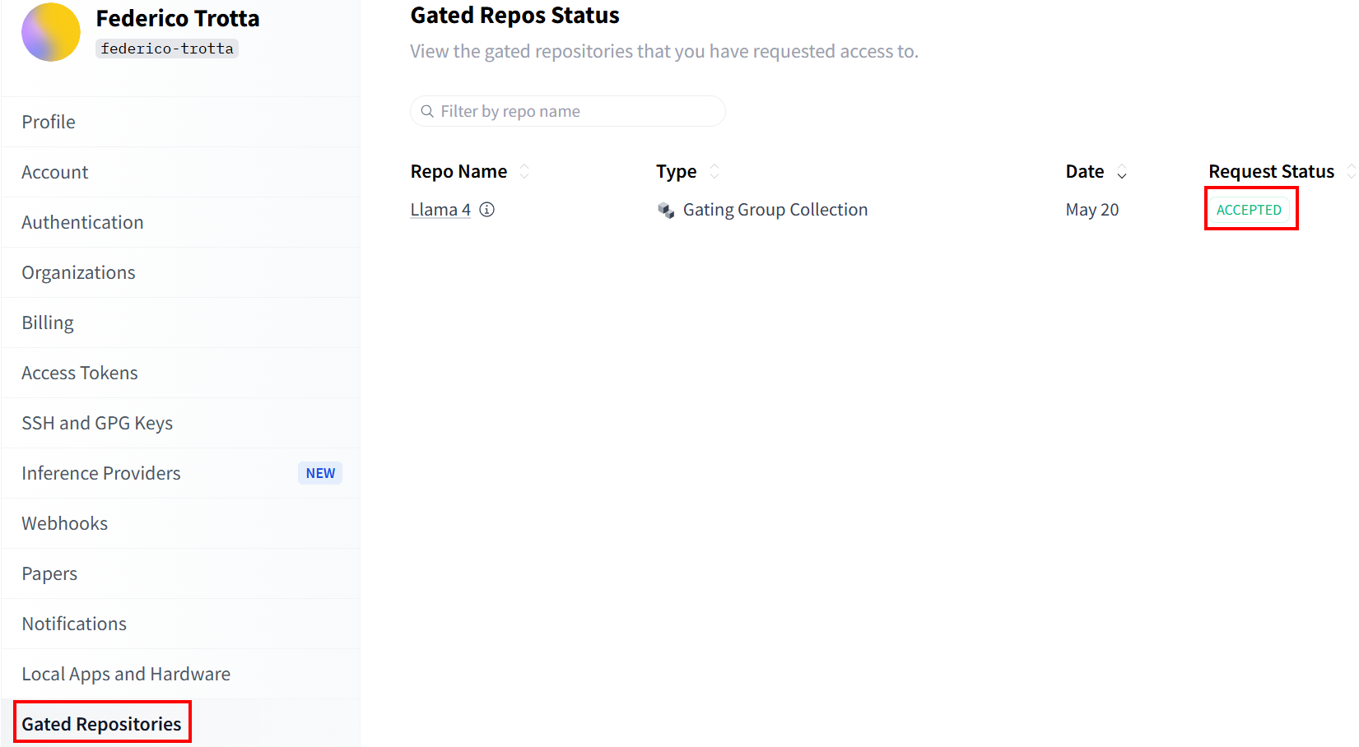This screenshot has height=747, width=1359.
Task: Open the Access Tokens settings
Action: (80, 373)
